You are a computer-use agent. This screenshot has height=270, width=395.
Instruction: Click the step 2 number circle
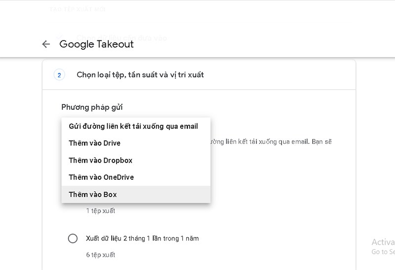59,75
